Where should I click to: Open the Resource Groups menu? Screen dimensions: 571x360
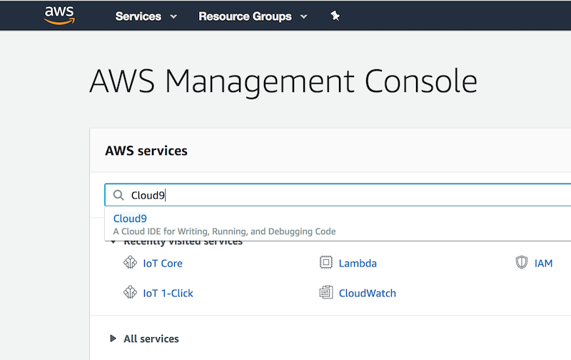point(245,16)
